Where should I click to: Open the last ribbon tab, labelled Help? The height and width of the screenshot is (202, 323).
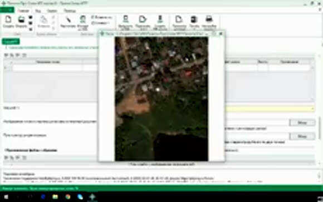click(70, 11)
